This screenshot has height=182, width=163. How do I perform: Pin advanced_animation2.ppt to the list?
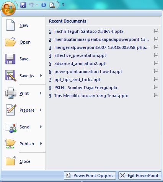[155, 63]
